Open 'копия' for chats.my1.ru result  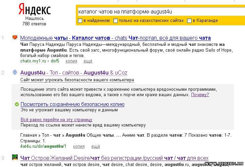pyautogui.click(x=71, y=61)
